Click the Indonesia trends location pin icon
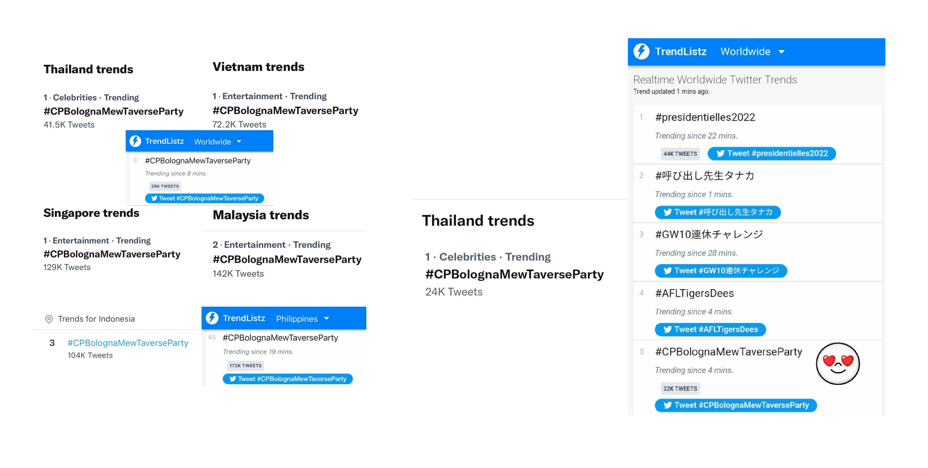This screenshot has height=468, width=928. [x=49, y=319]
